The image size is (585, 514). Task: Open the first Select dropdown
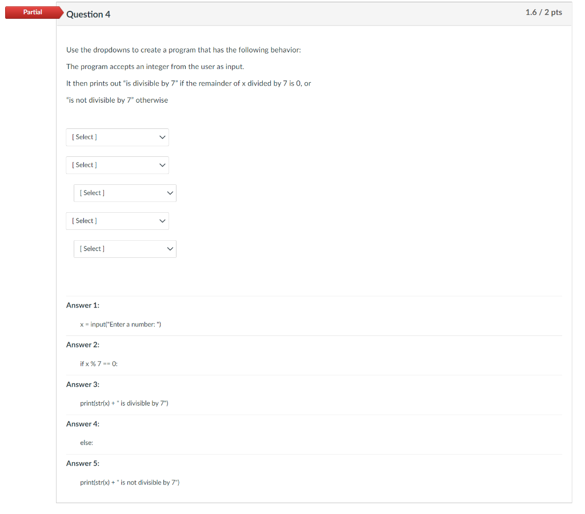point(117,137)
